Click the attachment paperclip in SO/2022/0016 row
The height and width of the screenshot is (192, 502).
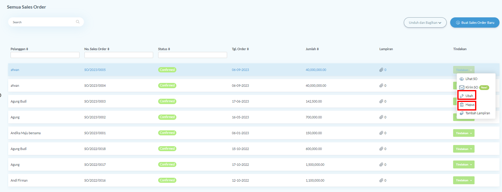[x=381, y=180]
